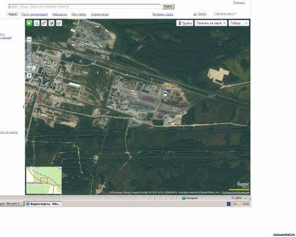
Task: Activate the magnifier zoom-area tool
Action: pyautogui.click(x=37, y=23)
